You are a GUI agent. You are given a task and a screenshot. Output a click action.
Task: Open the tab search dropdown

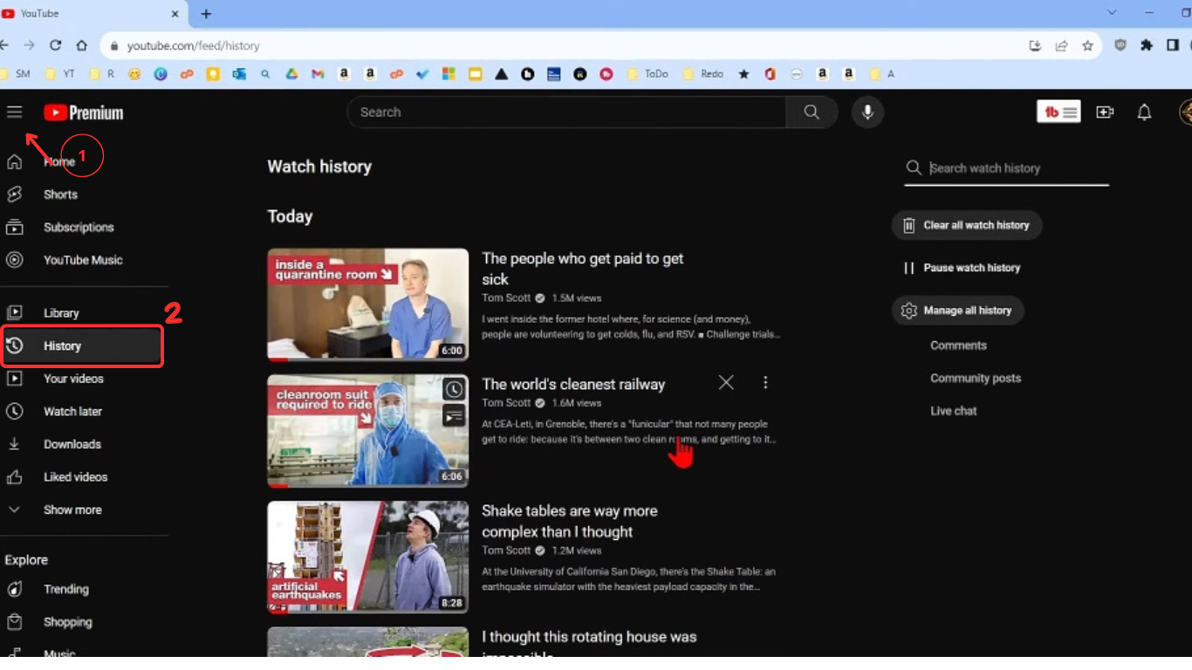(1112, 12)
